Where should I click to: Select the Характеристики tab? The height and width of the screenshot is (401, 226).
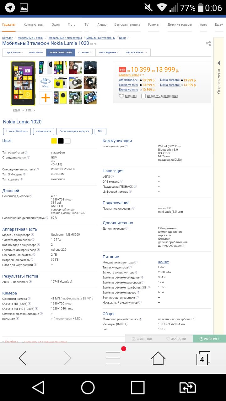[x=61, y=52]
